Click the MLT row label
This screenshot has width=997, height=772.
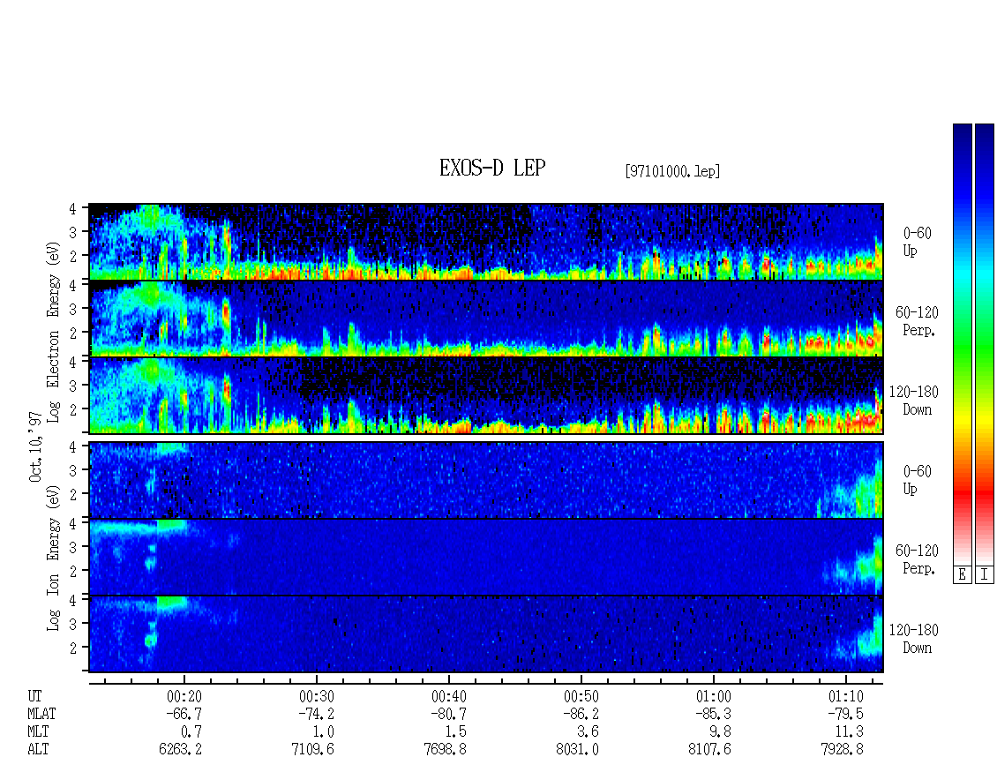click(38, 732)
